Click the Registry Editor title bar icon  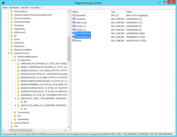(x=3, y=3)
